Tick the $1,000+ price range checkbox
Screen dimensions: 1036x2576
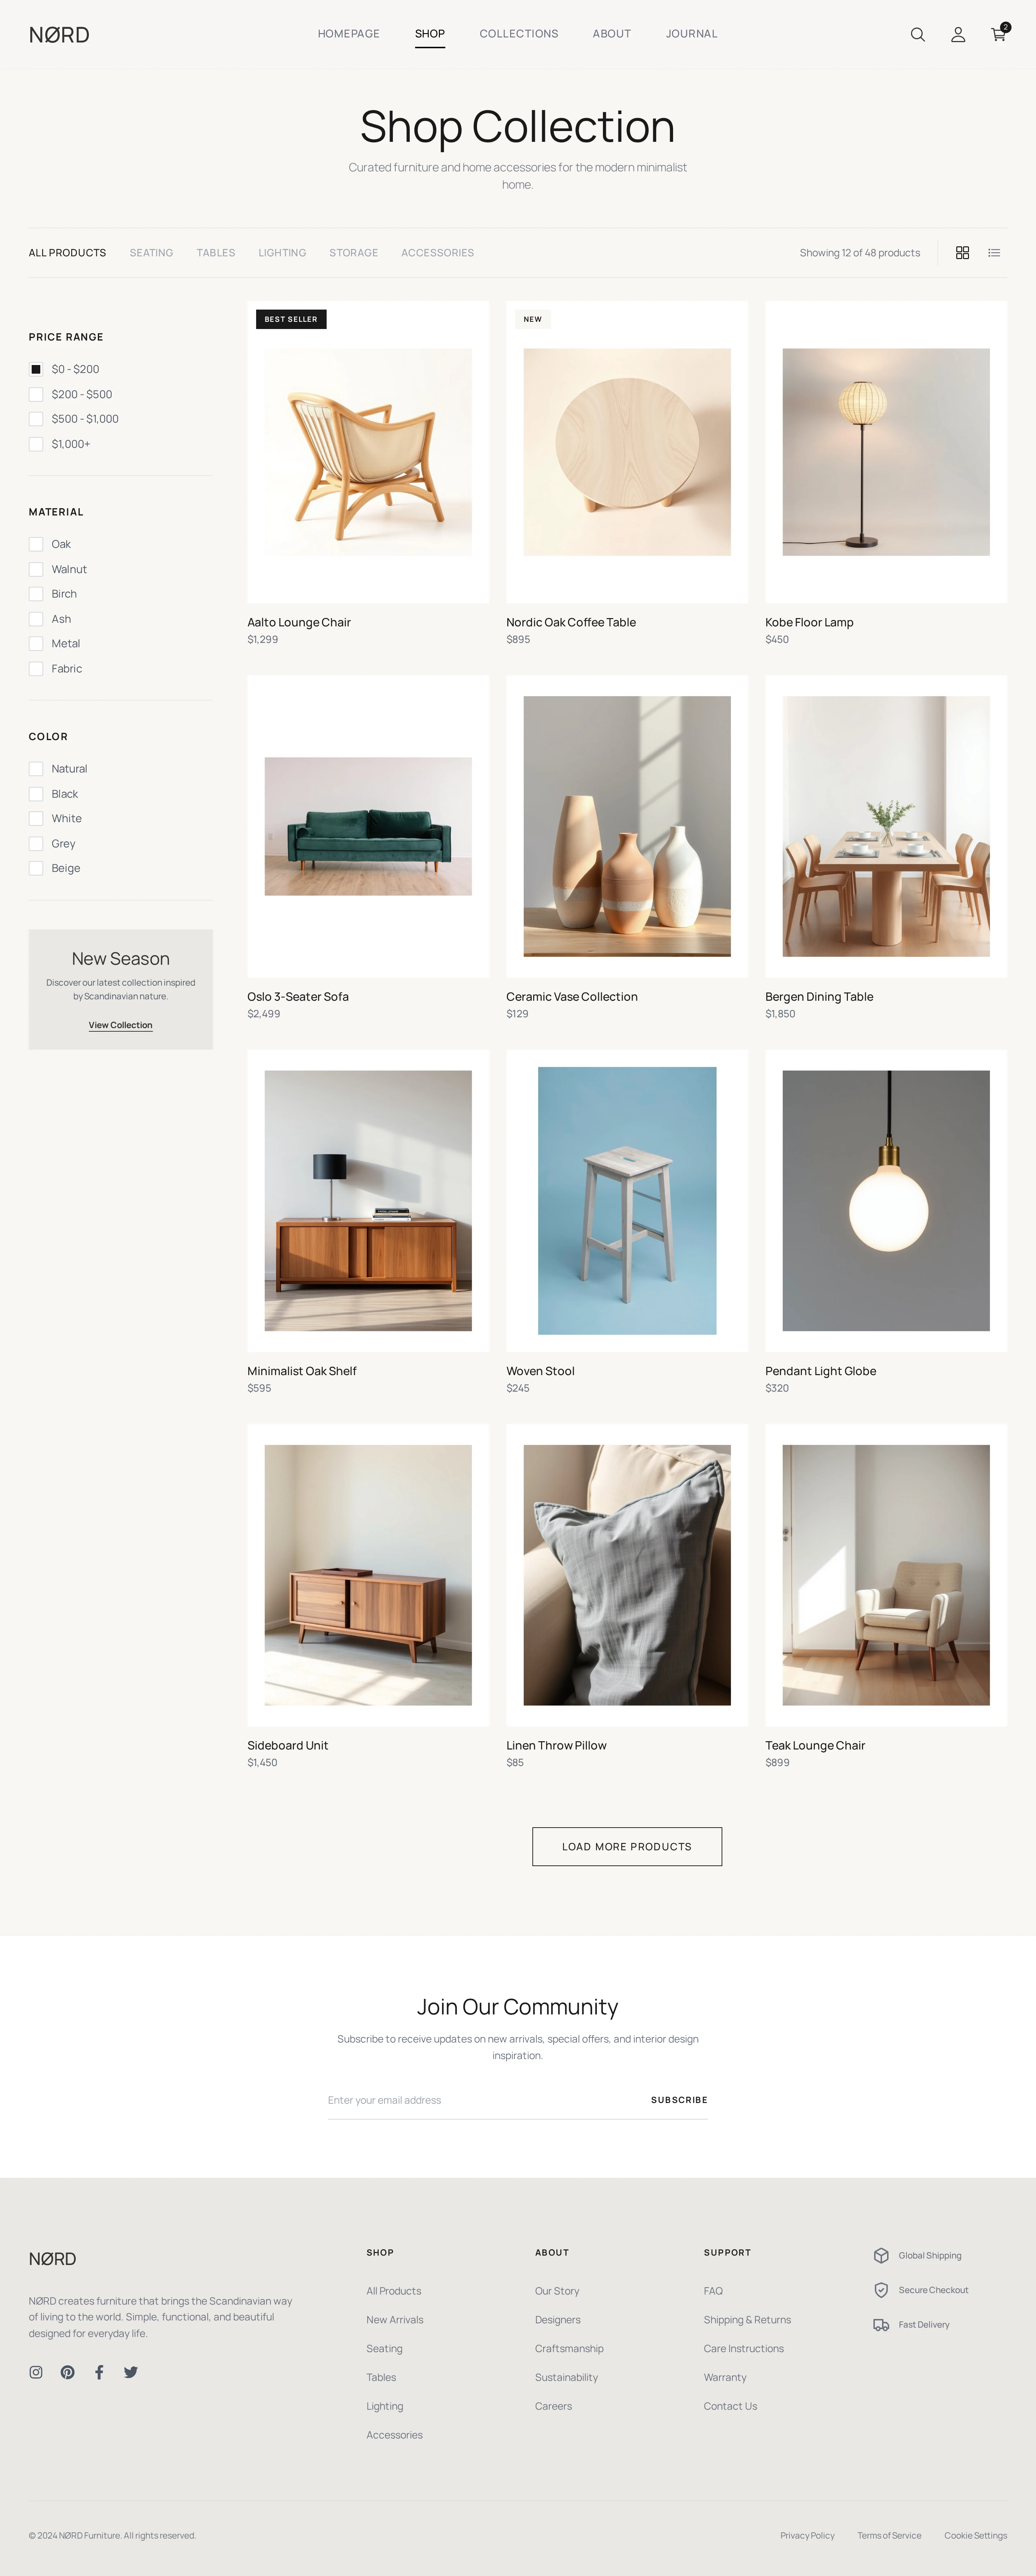click(x=36, y=444)
